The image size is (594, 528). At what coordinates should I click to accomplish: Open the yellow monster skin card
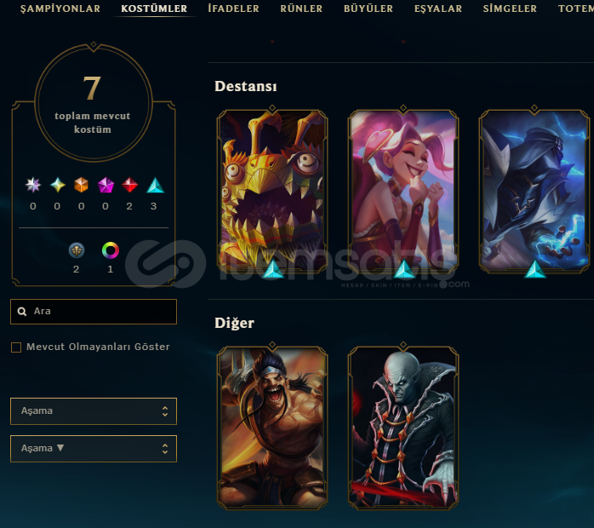tap(272, 191)
